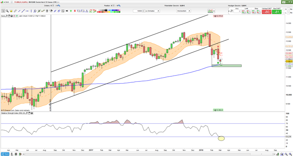Select the arrow cursor tool

click(x=3, y=11)
